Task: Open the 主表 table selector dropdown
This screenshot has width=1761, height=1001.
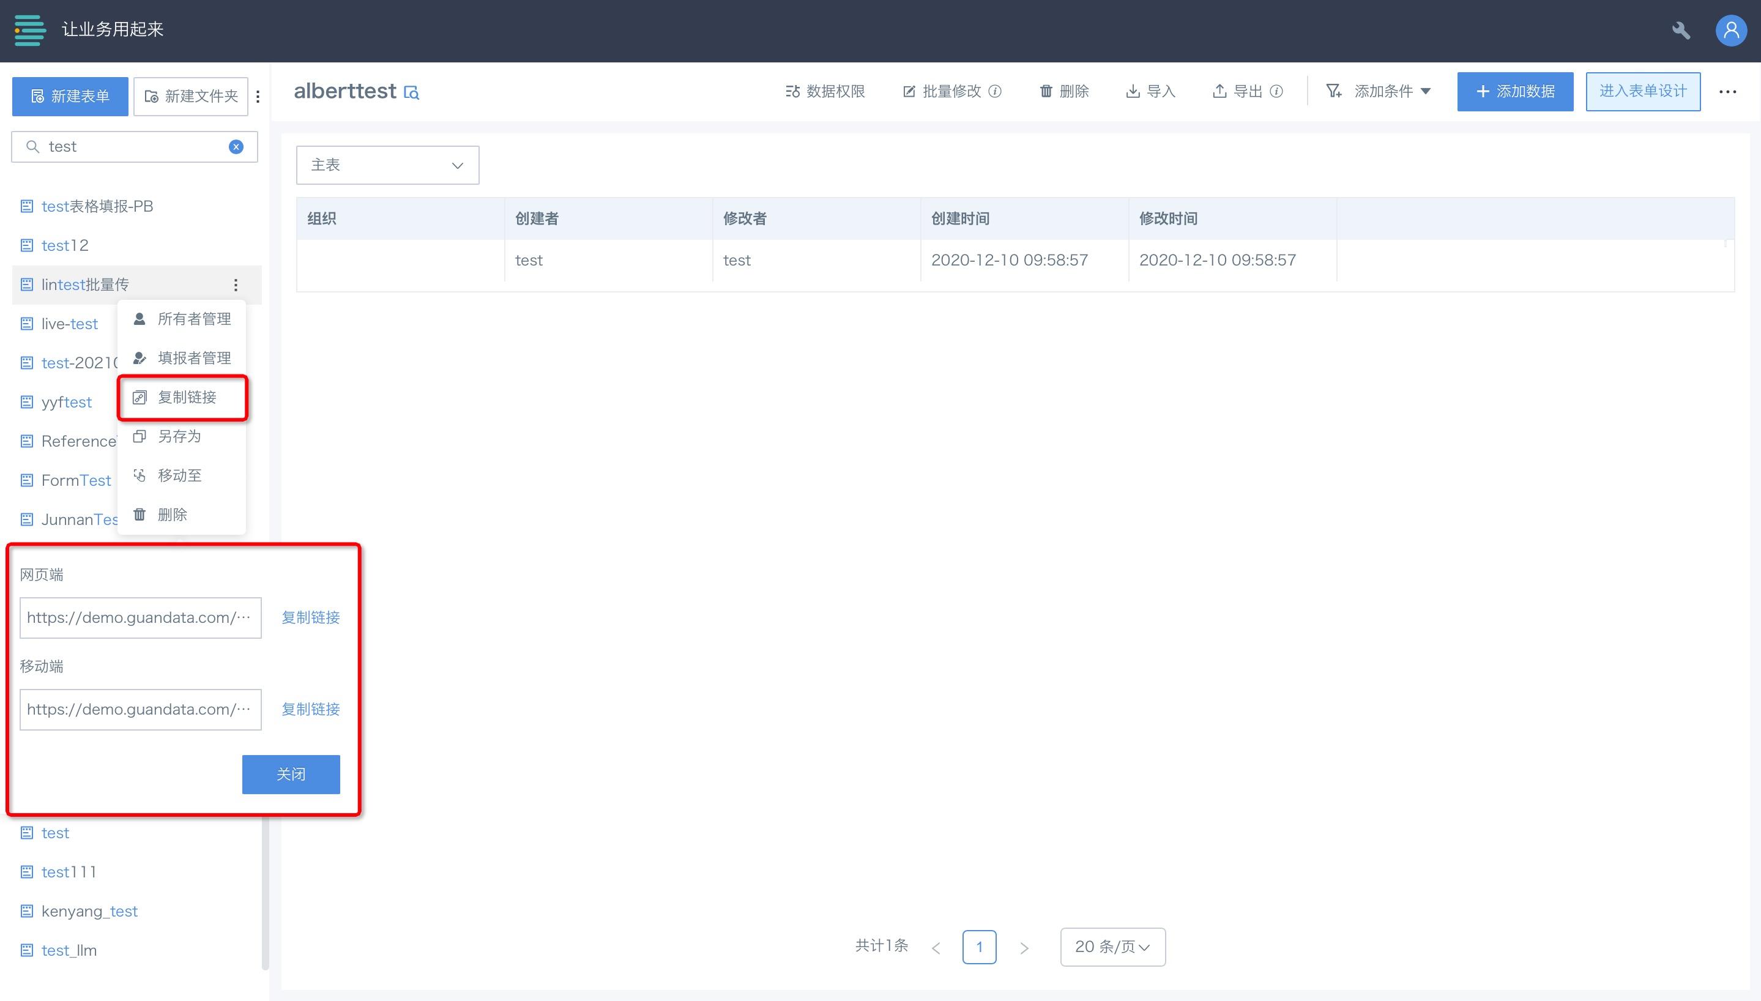Action: click(x=388, y=165)
